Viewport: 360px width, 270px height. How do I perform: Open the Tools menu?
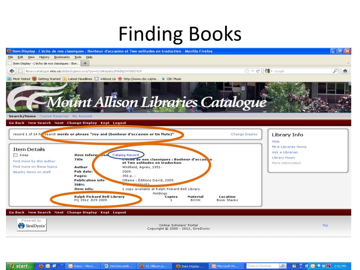(x=78, y=57)
